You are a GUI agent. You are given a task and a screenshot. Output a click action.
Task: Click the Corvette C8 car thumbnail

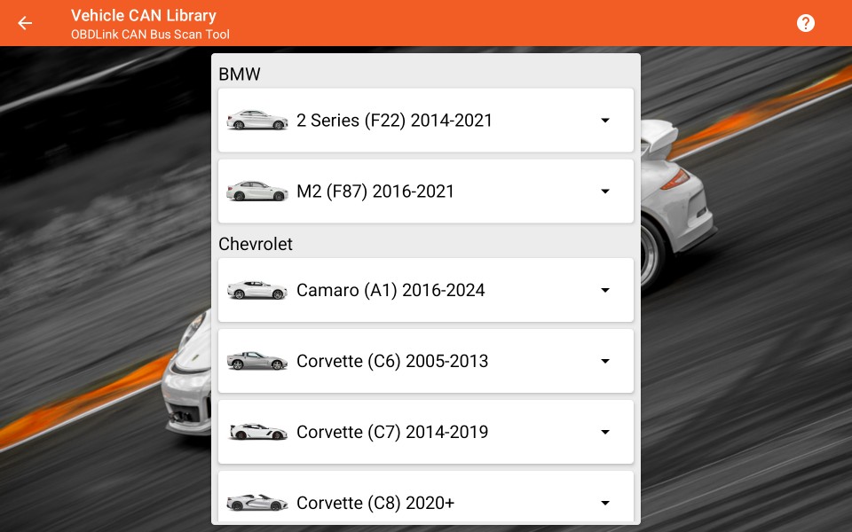pyautogui.click(x=257, y=503)
